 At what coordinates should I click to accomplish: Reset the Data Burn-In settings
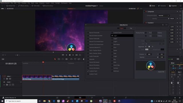click(163, 25)
